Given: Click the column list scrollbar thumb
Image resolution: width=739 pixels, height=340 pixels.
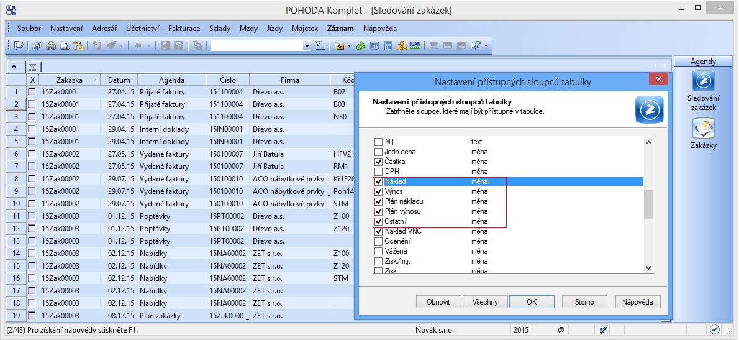Looking at the screenshot, I should click(x=648, y=204).
